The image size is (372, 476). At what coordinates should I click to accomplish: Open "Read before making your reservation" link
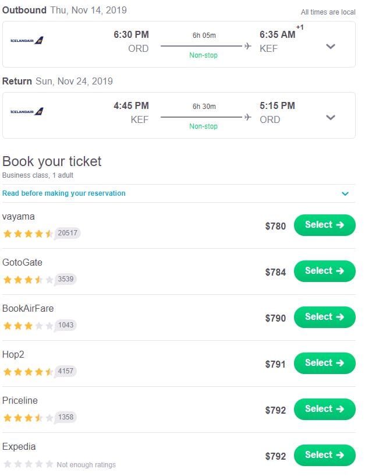tap(64, 193)
